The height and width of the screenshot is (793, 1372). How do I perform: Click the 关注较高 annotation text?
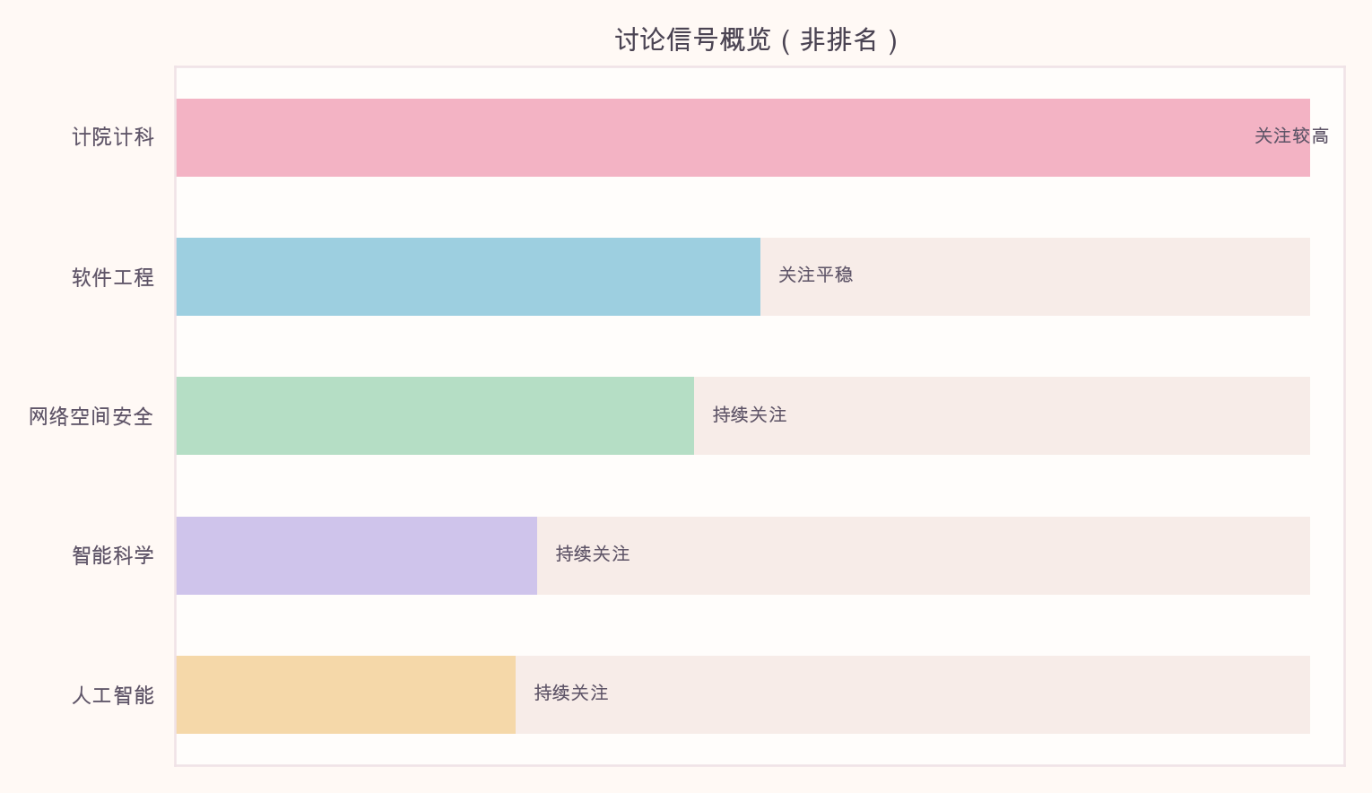[x=1291, y=136]
